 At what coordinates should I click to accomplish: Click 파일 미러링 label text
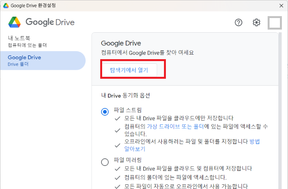pos(127,160)
